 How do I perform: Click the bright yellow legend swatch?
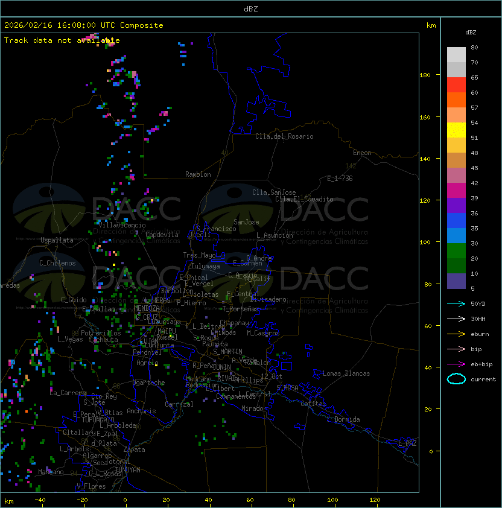(456, 130)
